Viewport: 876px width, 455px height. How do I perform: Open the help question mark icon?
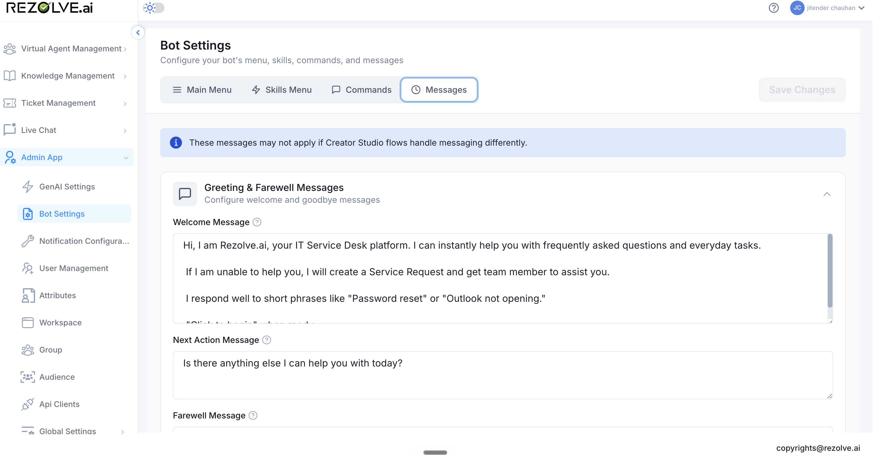(x=774, y=8)
